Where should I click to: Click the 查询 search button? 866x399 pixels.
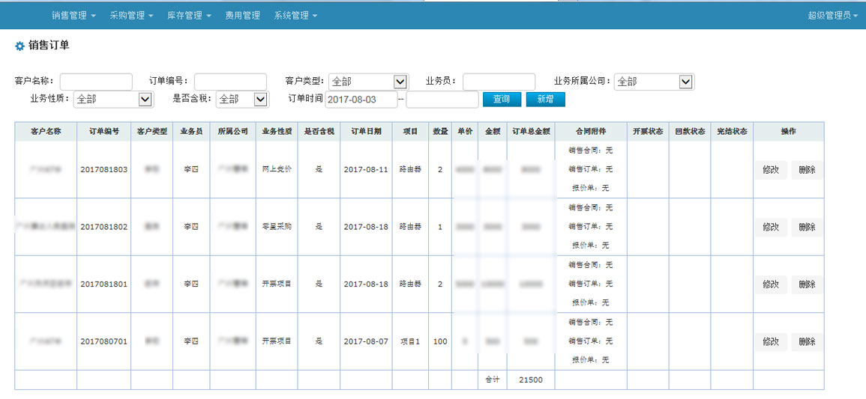(x=502, y=100)
